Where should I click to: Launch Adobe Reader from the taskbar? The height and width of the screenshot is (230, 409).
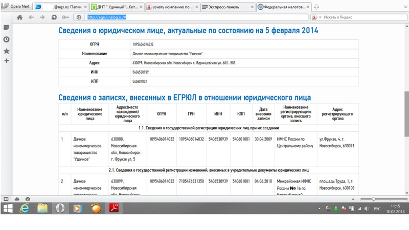point(116,209)
